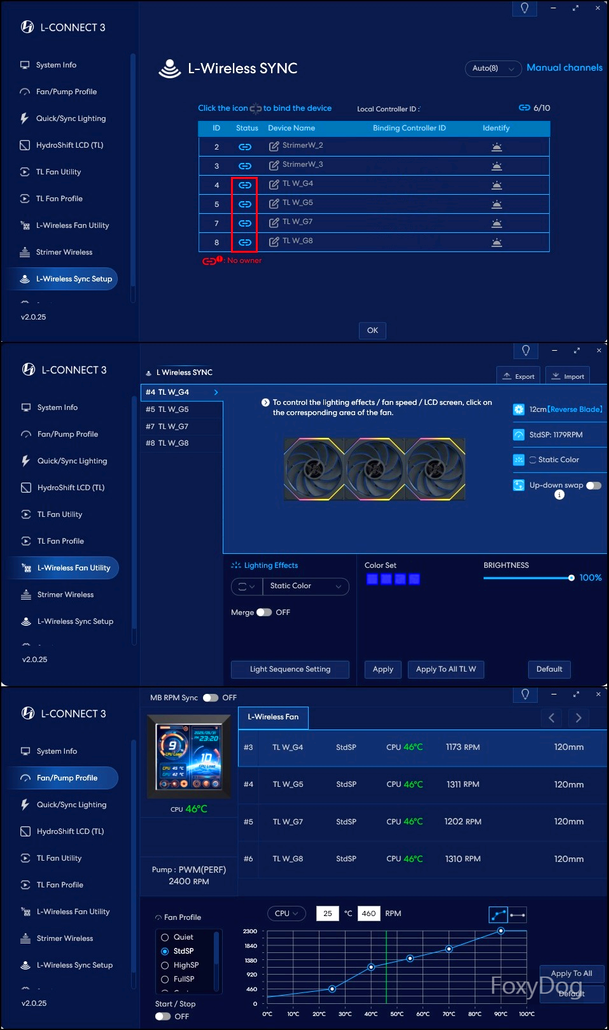Select #8 TL W_G8 in device list

coord(181,443)
